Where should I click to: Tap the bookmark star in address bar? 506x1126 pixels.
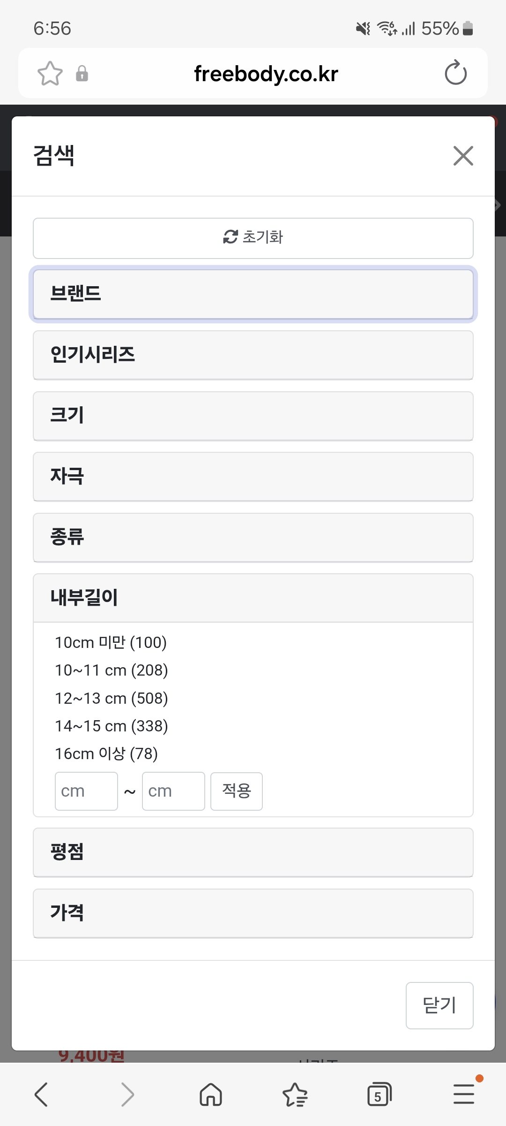tap(50, 74)
